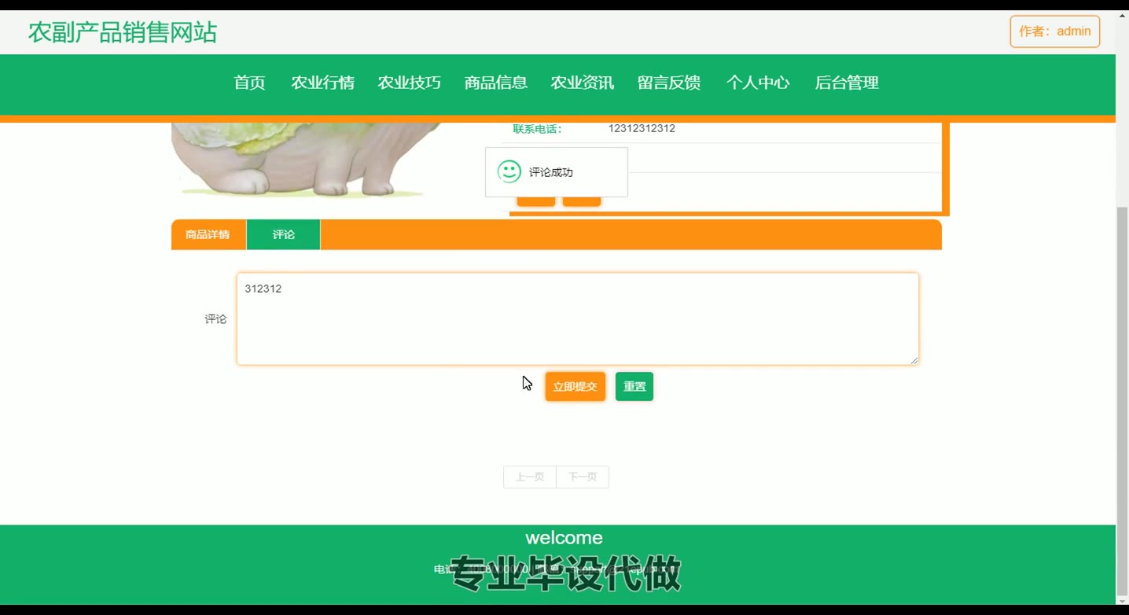Open the 农业资讯 page

coord(582,83)
